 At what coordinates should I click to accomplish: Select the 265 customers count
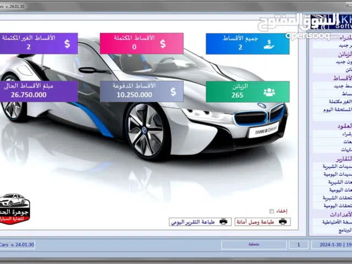237,95
